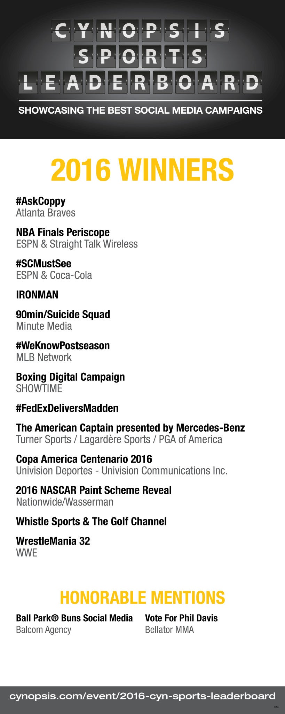Select the #FedExDeliversMadden entry
The height and width of the screenshot is (714, 285).
coord(67,408)
